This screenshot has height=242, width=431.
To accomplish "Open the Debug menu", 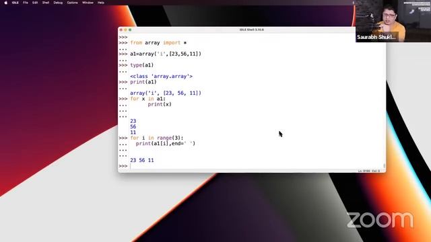I will pyautogui.click(x=58, y=3).
